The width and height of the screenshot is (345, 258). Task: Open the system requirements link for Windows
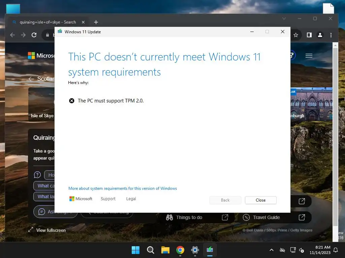coord(123,188)
